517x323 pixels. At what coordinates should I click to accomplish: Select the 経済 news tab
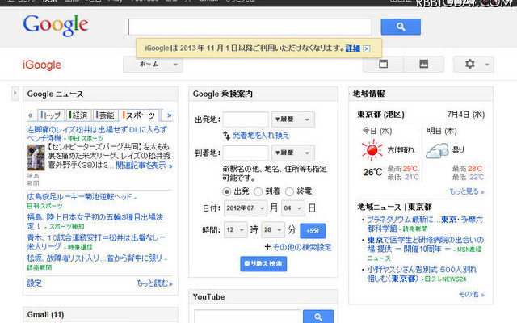79,115
